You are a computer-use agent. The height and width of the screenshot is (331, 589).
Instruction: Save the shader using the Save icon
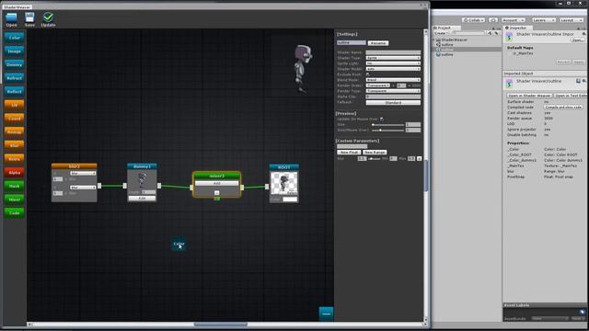click(x=29, y=19)
